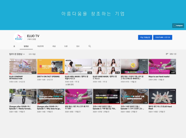Open the Way to use Hand Mask thumbnail
This screenshot has width=186, height=138.
click(x=162, y=66)
